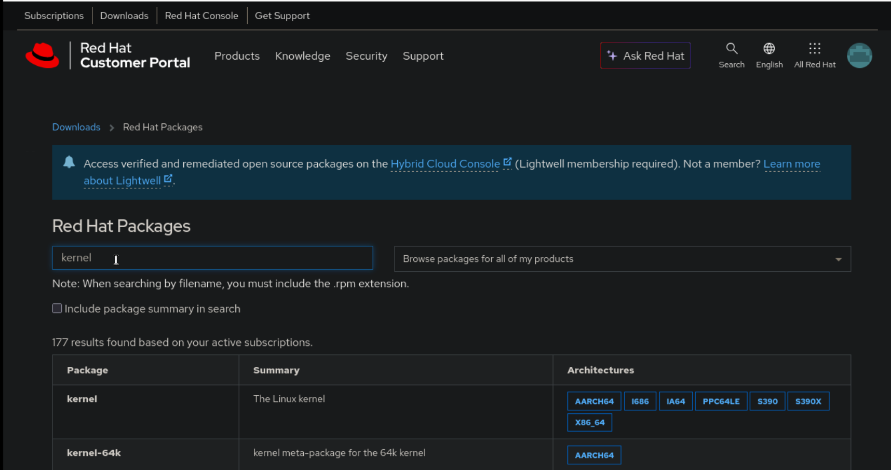Click the kernel-64k meta-package summary text
891x470 pixels.
pos(340,453)
